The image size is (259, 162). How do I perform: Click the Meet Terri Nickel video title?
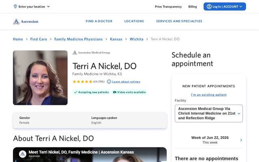(x=81, y=152)
